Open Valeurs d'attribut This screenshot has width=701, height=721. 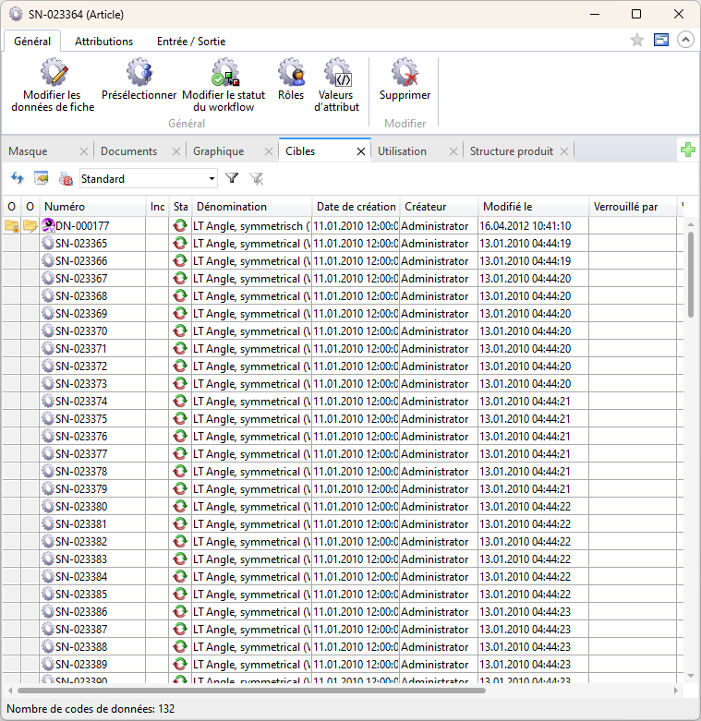tap(337, 73)
